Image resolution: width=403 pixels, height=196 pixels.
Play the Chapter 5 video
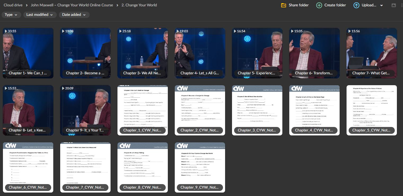point(257,53)
